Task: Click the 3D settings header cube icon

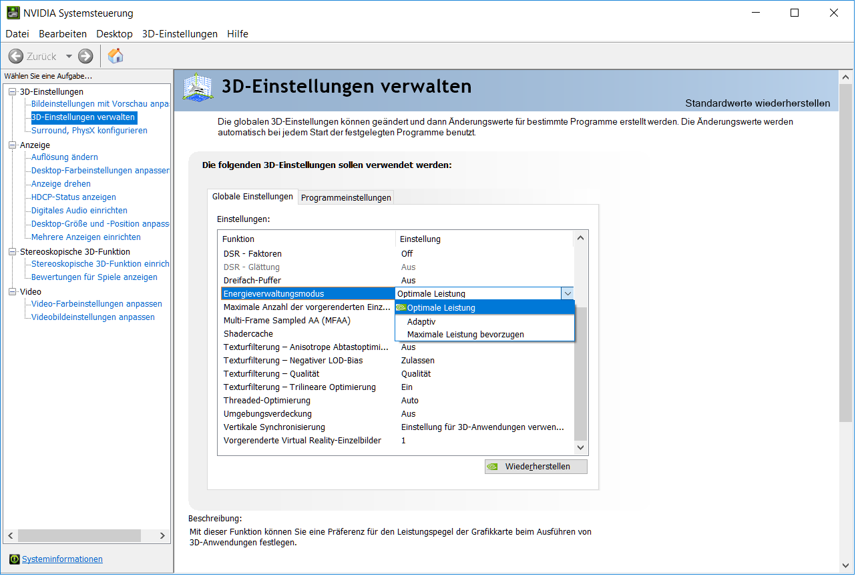Action: 198,87
